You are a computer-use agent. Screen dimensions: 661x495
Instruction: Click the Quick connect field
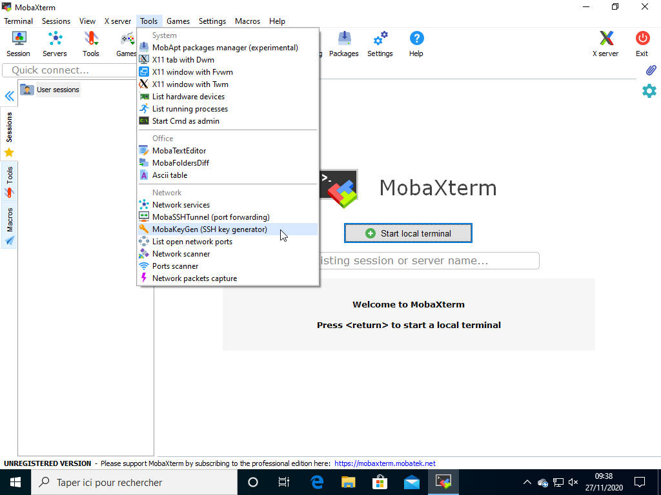70,70
